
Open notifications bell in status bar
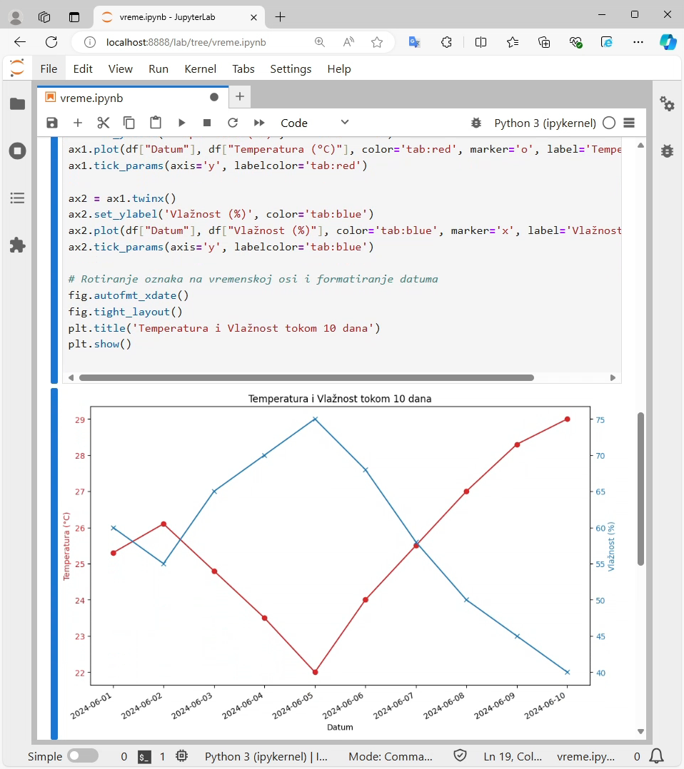coord(656,755)
